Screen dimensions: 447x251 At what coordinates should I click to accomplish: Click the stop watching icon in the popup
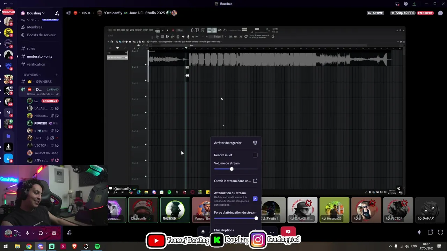tap(255, 143)
